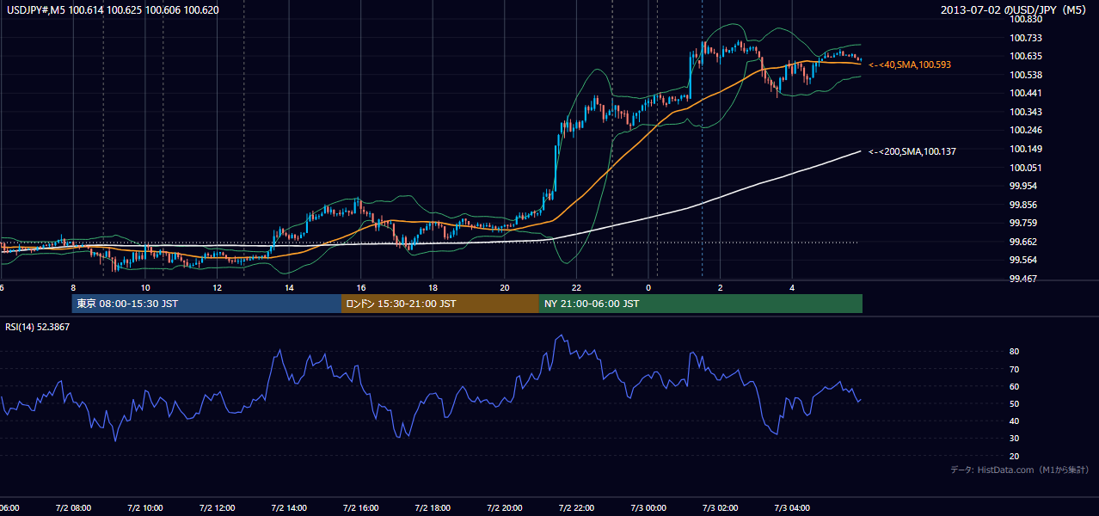This screenshot has height=516, width=1099.
Task: Click RSI scale value 50
Action: pyautogui.click(x=1014, y=403)
